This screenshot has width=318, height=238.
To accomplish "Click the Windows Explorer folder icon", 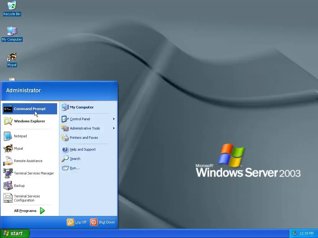I will pos(8,121).
